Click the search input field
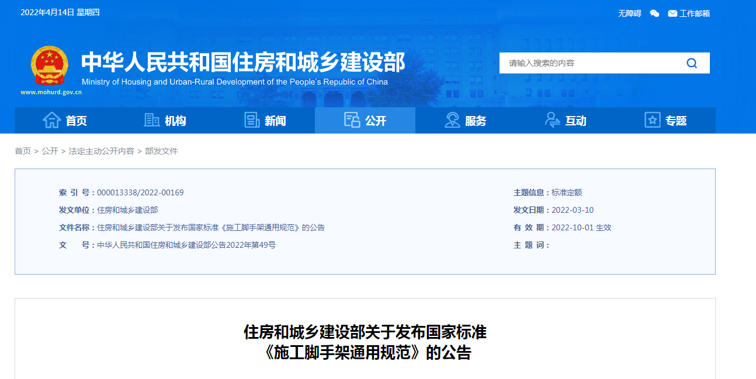This screenshot has width=756, height=379. click(x=584, y=63)
